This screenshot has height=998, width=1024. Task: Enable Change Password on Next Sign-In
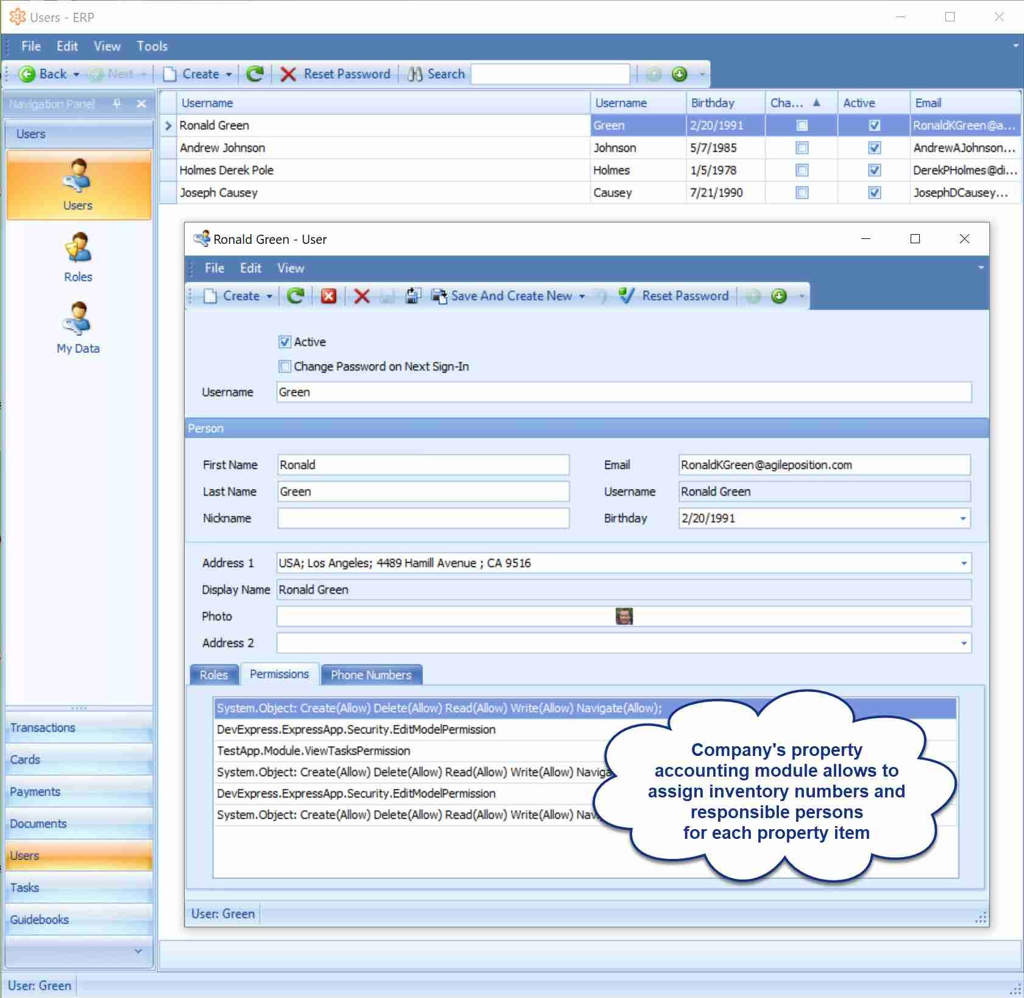(x=285, y=366)
